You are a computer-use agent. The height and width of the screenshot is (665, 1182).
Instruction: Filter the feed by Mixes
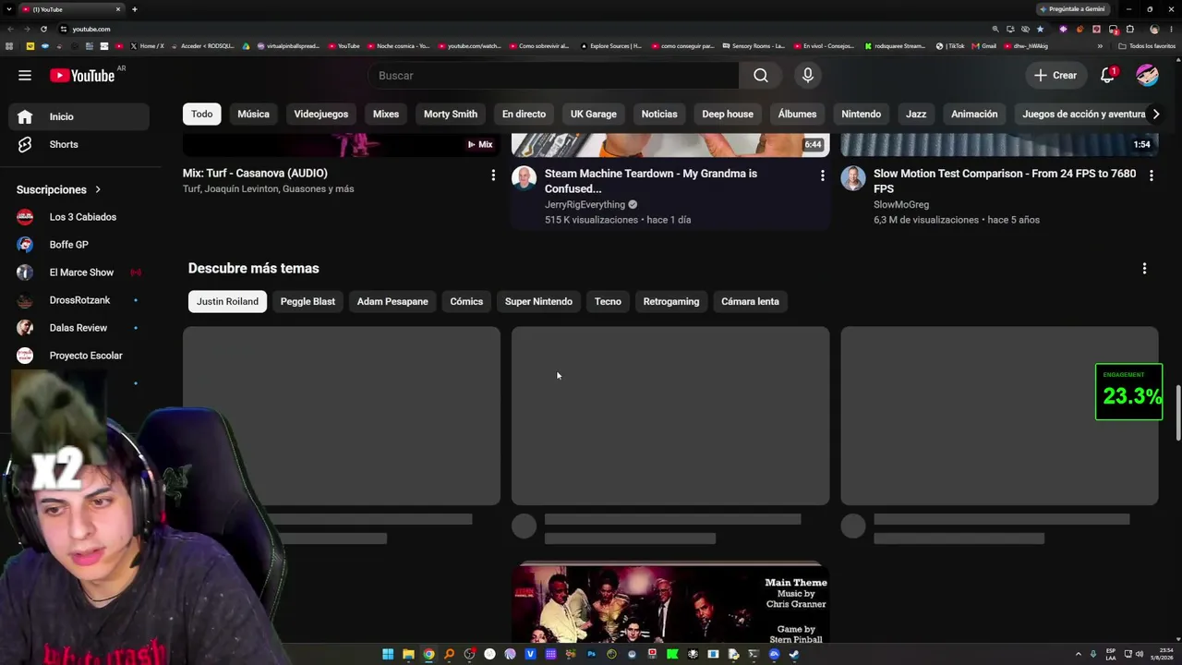point(386,115)
